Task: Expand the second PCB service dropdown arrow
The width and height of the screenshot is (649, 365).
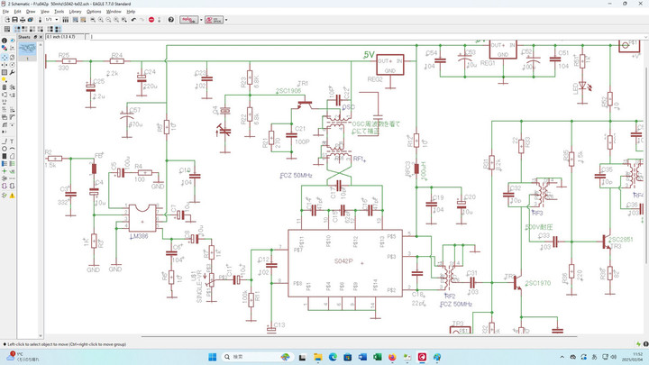Action: 226,19
